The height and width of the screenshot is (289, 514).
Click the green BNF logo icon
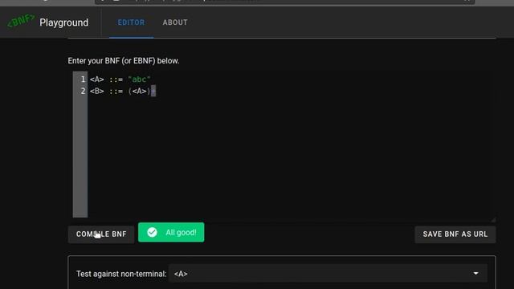pos(21,21)
